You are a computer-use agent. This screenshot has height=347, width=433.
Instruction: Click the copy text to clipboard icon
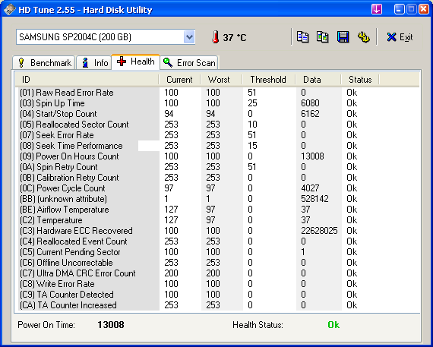click(x=302, y=36)
